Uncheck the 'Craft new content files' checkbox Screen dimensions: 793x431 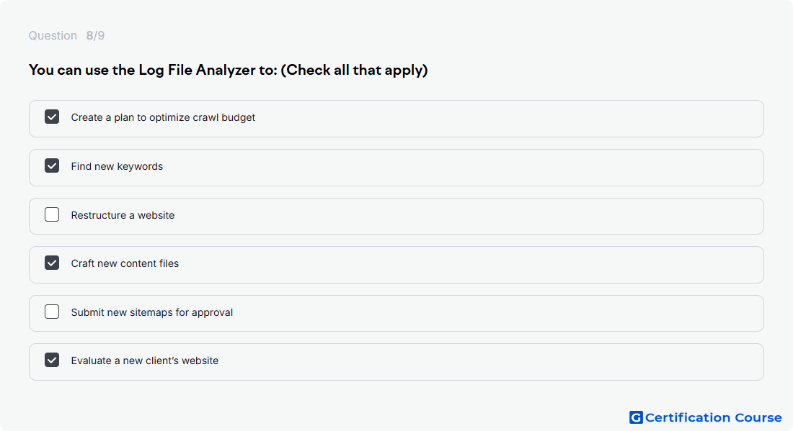click(x=52, y=263)
